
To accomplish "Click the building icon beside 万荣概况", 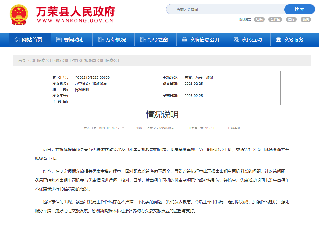I will [101, 40].
